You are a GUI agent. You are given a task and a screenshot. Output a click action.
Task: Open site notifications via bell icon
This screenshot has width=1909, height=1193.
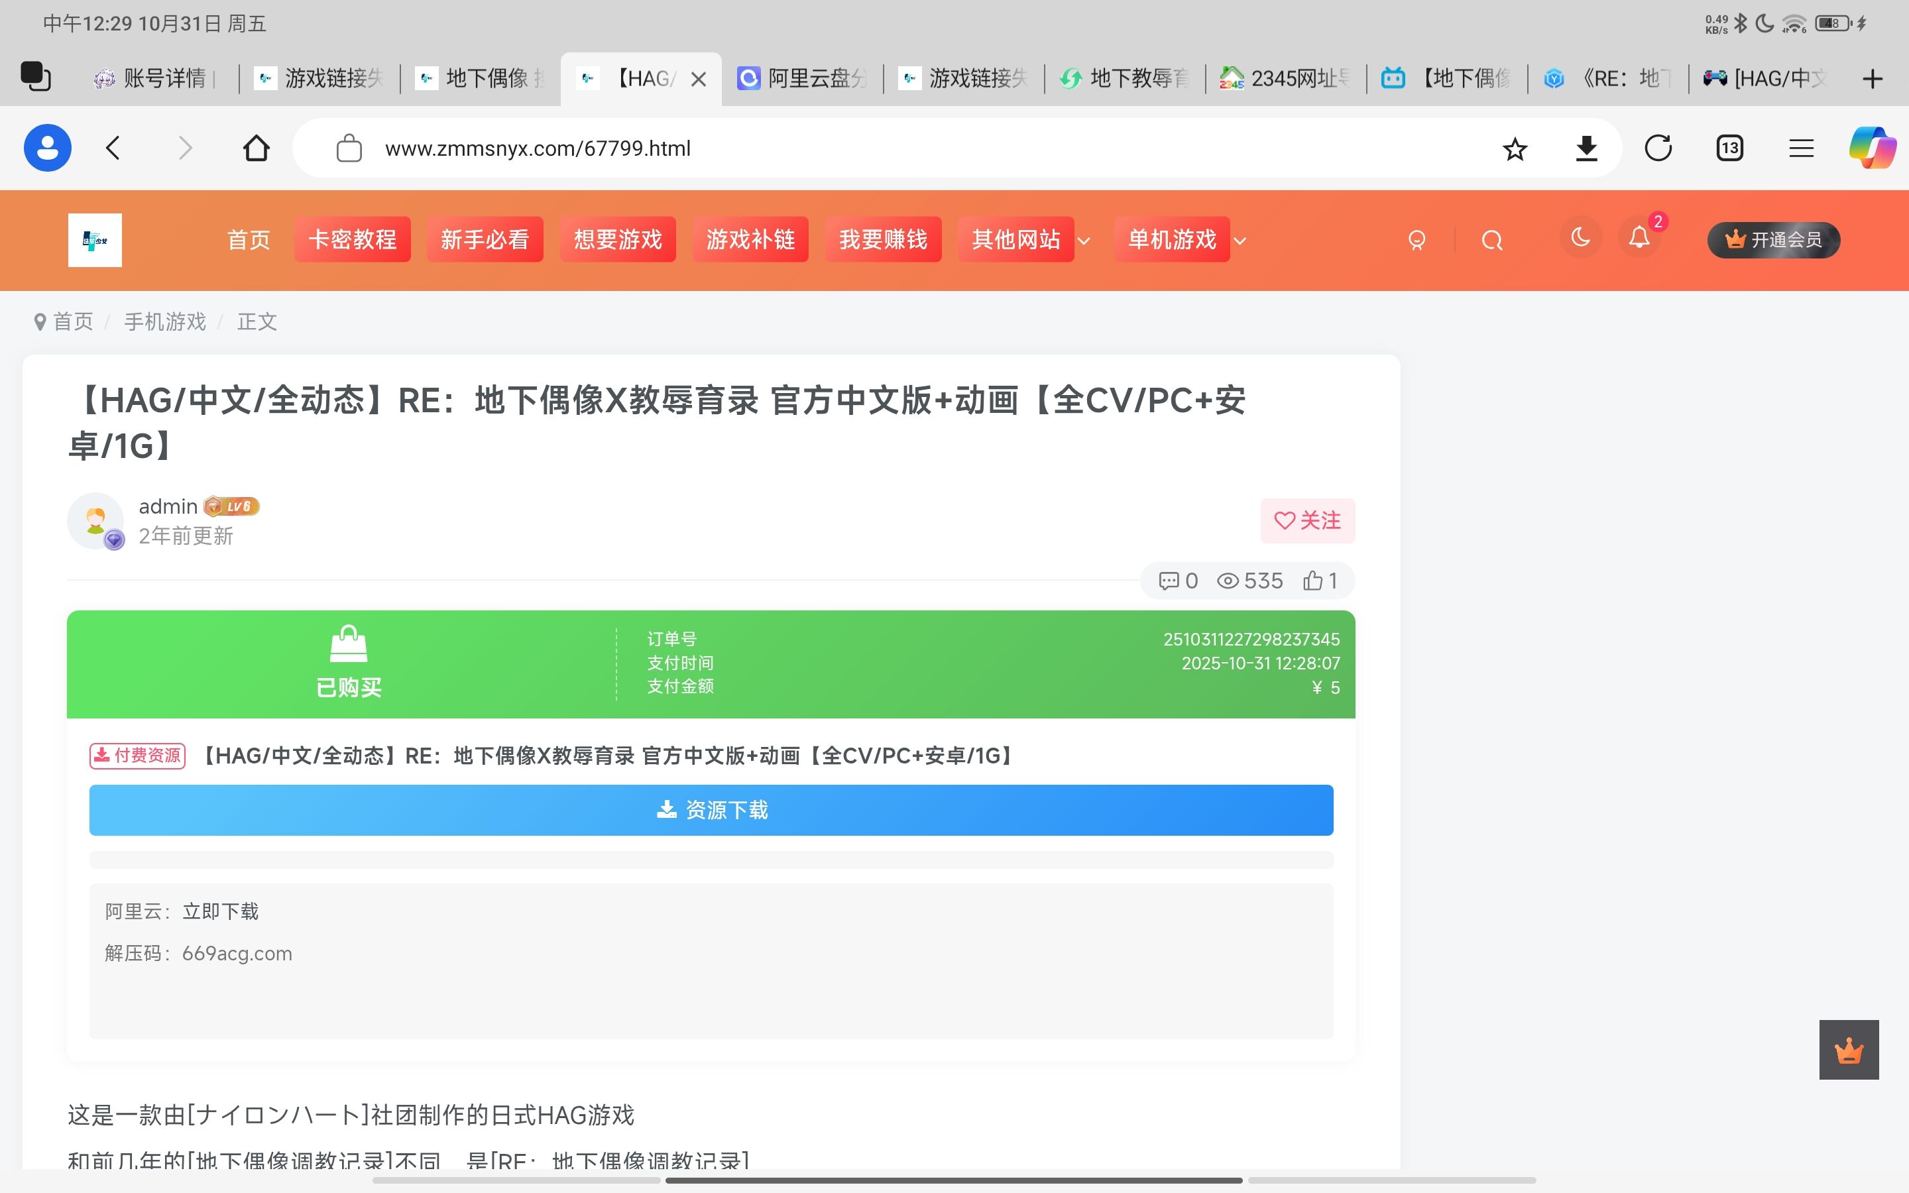(x=1638, y=239)
